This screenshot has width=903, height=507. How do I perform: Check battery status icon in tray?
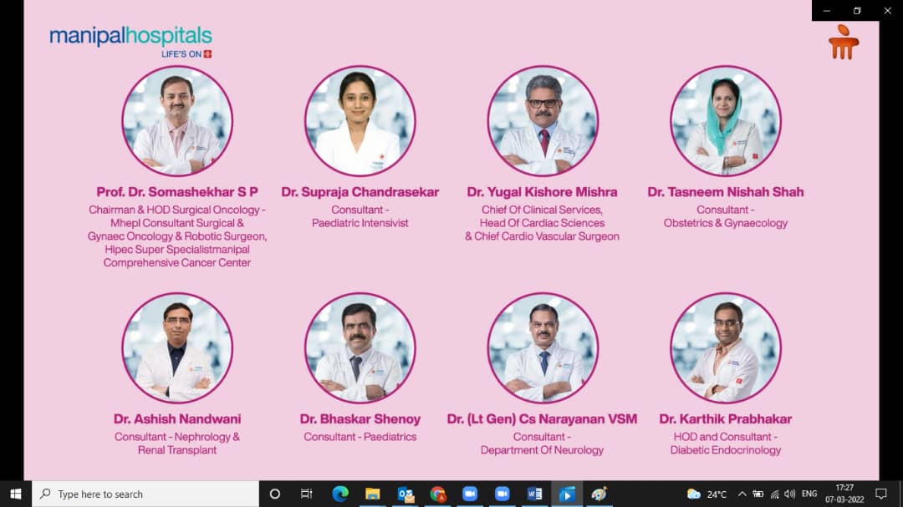(x=758, y=494)
